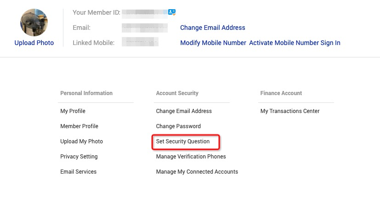Open Manage Verification Phones
Image resolution: width=380 pixels, height=209 pixels.
coord(191,157)
